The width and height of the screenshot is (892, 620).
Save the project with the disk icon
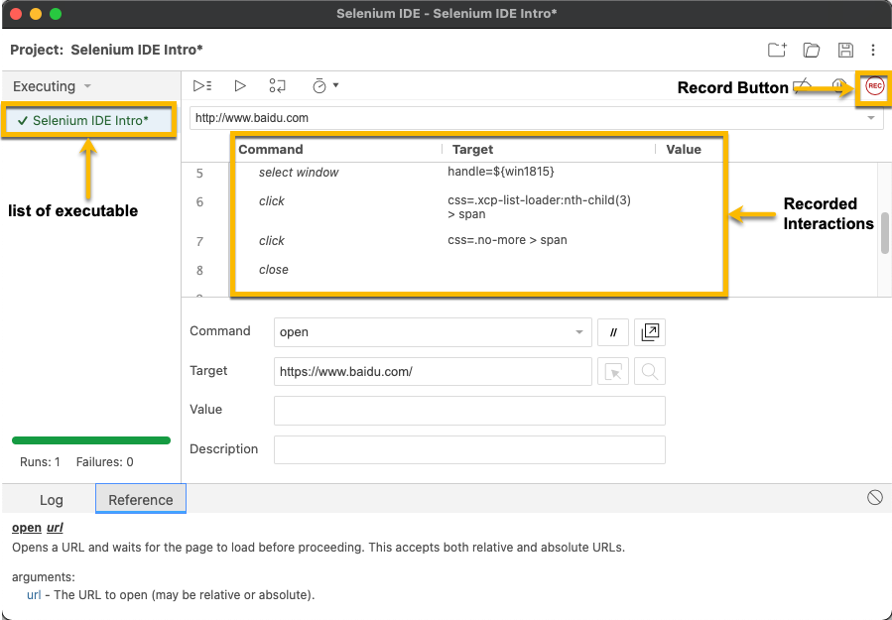pyautogui.click(x=845, y=50)
